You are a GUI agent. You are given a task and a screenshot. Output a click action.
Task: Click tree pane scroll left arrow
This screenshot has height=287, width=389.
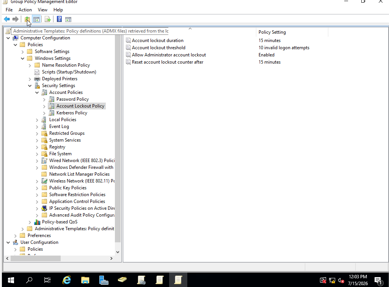point(7,258)
